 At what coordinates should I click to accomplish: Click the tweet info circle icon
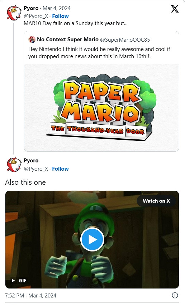175,295
